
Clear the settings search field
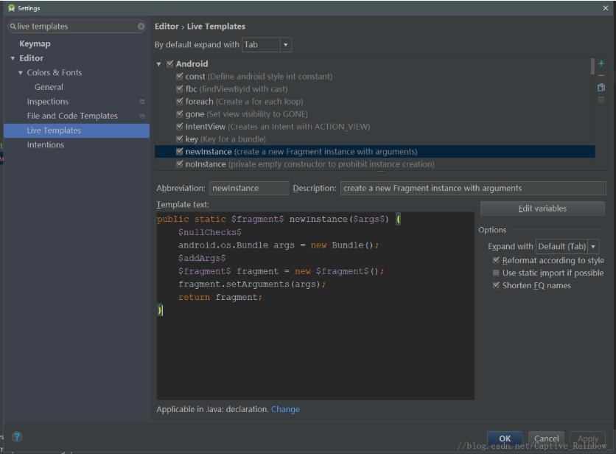click(x=141, y=27)
